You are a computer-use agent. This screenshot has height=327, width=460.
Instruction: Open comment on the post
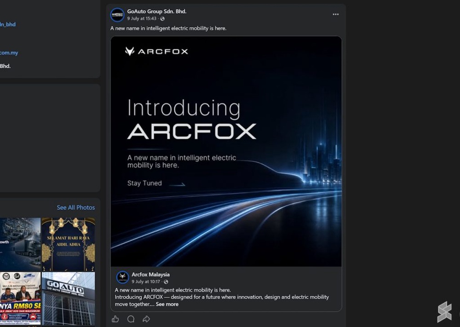tap(131, 319)
